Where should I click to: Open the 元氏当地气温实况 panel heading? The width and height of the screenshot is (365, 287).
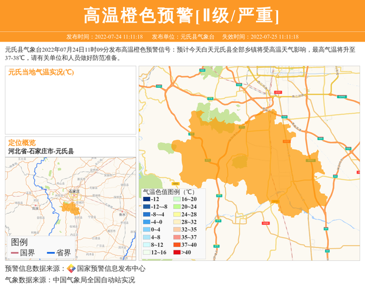pos(41,72)
